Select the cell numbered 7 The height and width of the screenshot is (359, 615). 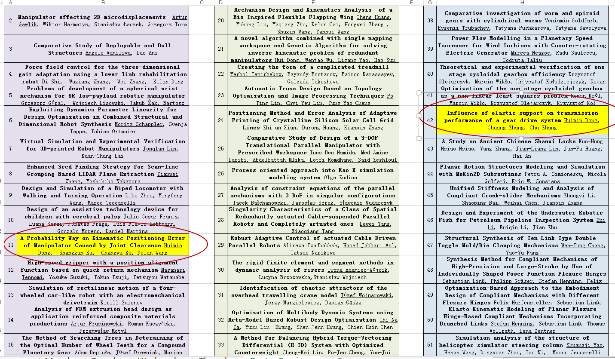(10, 148)
